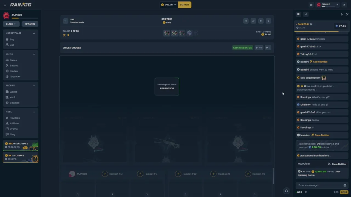Image resolution: width=351 pixels, height=197 pixels.
Task: Collapse the MORE section
Action: coord(34,112)
